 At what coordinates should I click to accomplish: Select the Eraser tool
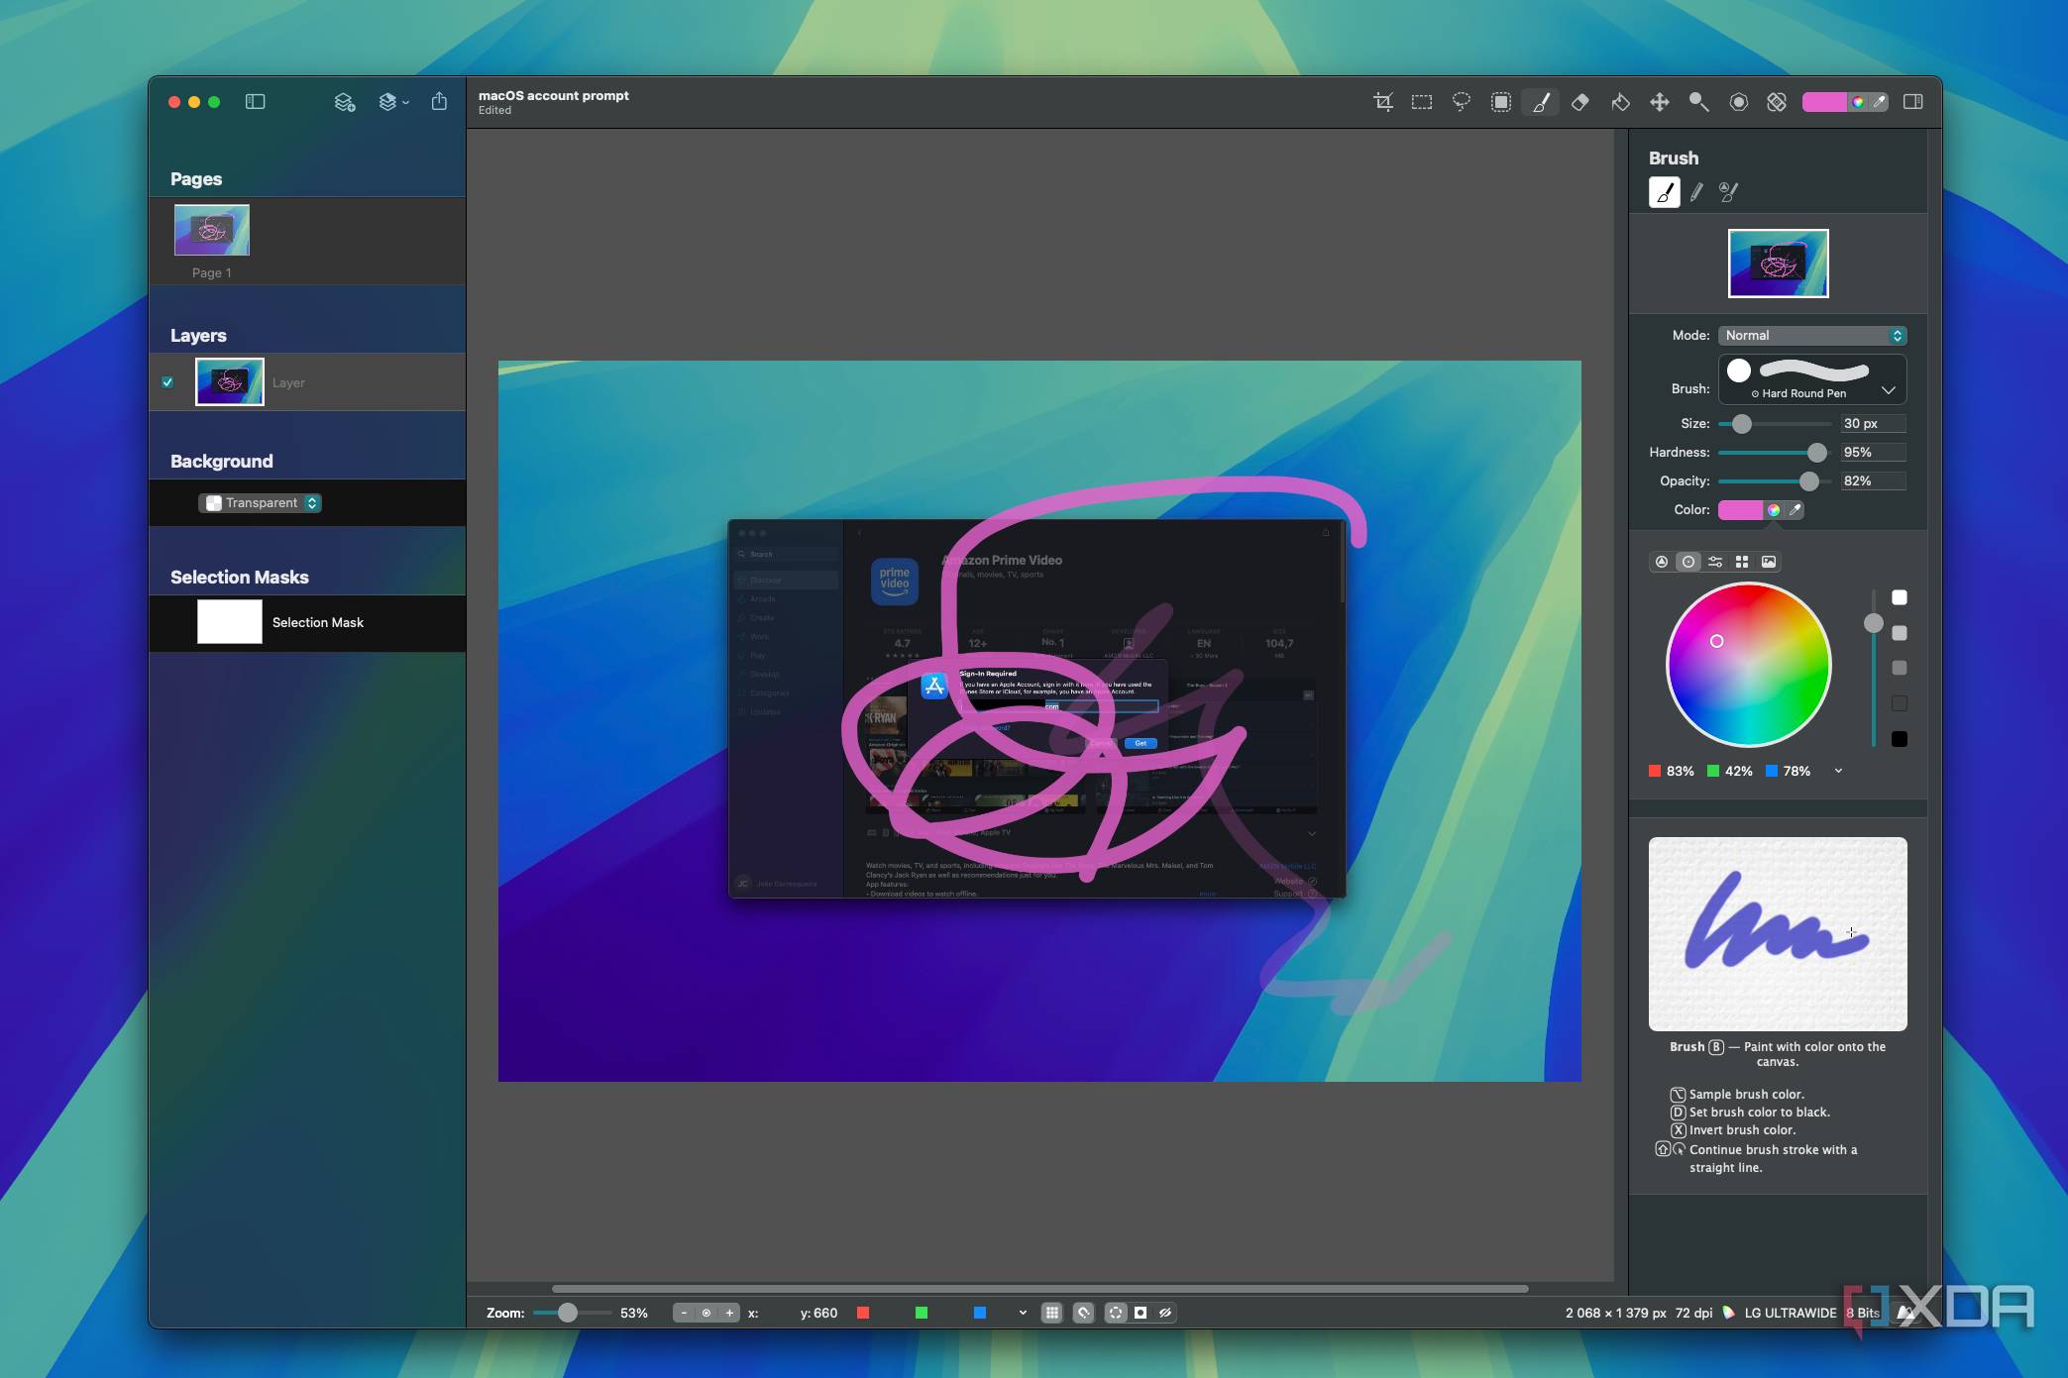(1580, 102)
